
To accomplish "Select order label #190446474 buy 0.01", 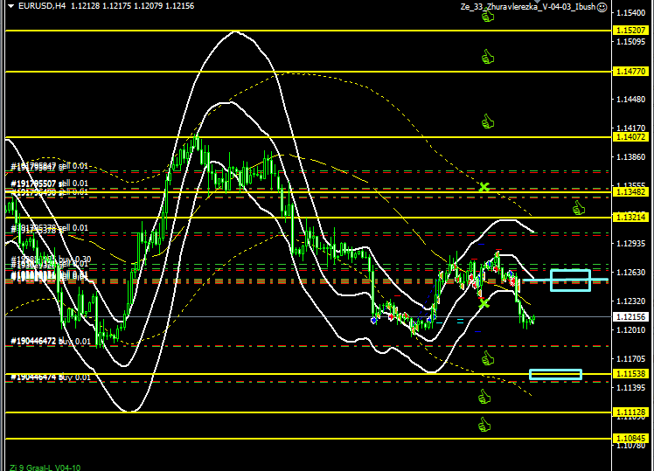I will tap(51, 377).
